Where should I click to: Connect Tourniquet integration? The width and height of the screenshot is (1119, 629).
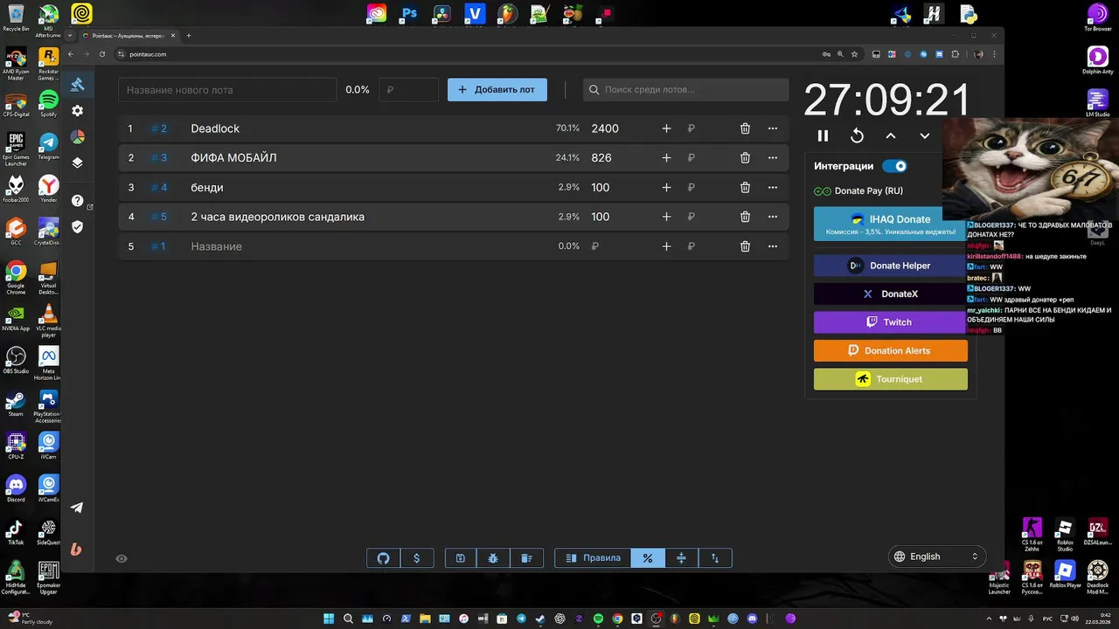click(890, 379)
